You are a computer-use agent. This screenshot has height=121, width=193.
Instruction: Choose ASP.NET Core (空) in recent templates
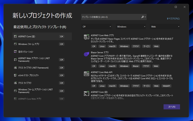(x=42, y=36)
